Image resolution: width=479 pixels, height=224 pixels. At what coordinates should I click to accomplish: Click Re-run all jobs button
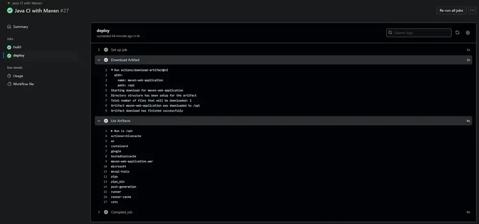tap(451, 10)
